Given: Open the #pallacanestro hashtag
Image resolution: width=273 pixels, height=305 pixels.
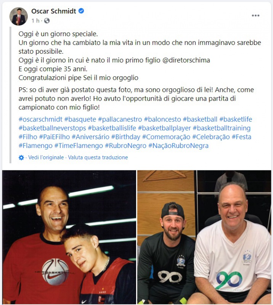Looking at the screenshot, I should [x=120, y=119].
